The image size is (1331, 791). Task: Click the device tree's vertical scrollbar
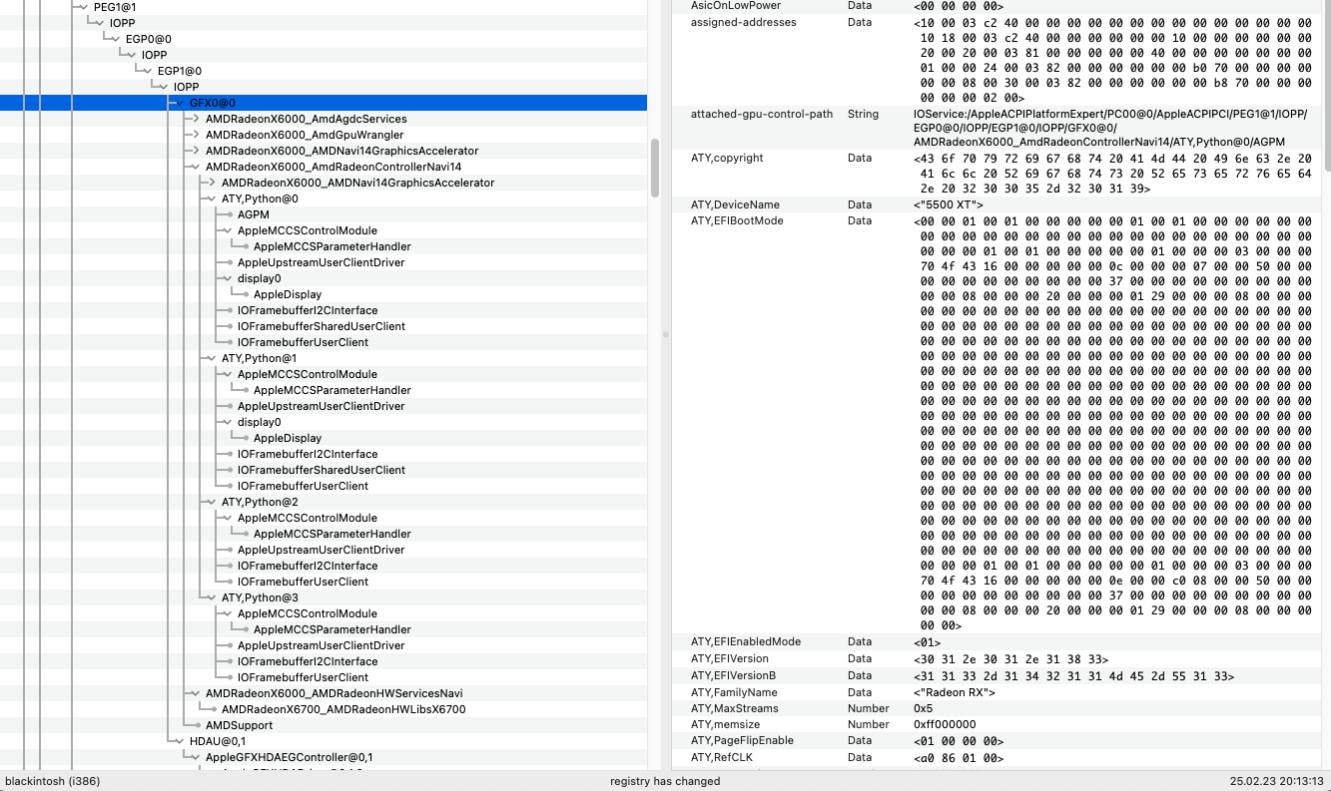tap(655, 168)
